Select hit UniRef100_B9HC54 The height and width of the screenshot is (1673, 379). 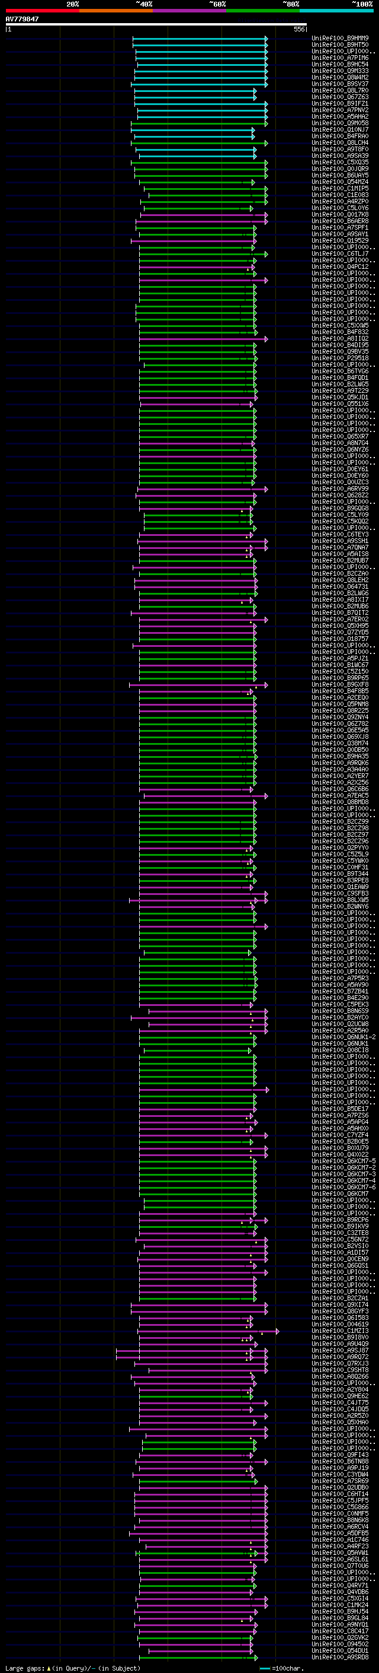coord(340,64)
